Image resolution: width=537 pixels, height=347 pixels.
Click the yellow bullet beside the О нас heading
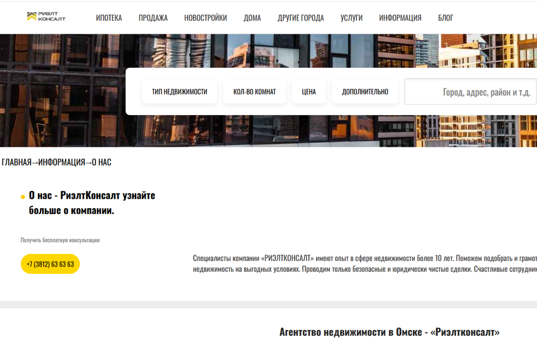coord(23,197)
